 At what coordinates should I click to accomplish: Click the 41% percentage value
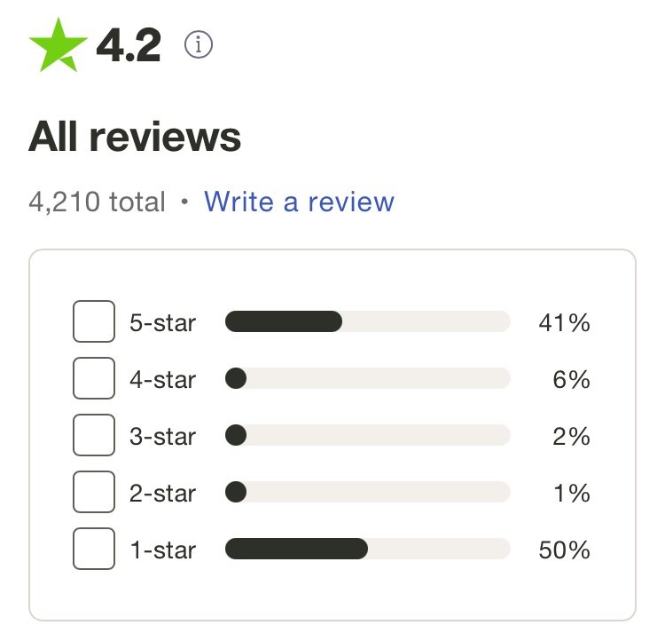point(564,323)
